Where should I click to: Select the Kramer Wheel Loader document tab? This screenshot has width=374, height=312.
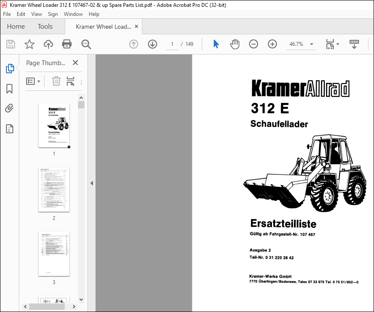(103, 27)
